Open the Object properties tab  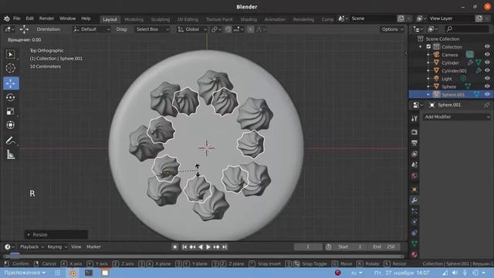(414, 189)
